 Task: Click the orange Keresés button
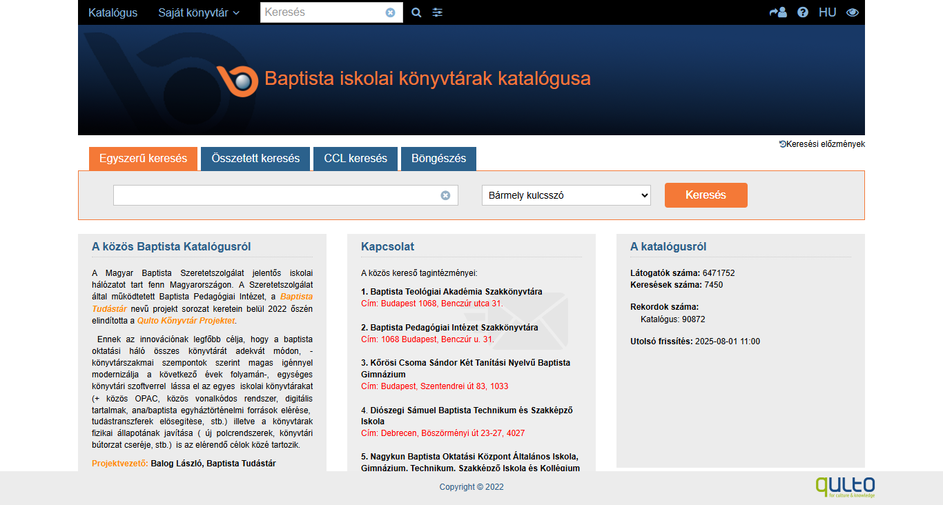point(706,195)
